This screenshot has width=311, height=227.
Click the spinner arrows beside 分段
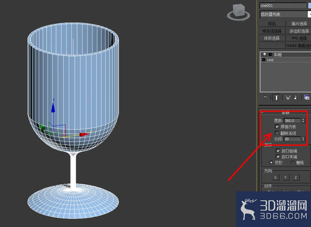click(303, 139)
